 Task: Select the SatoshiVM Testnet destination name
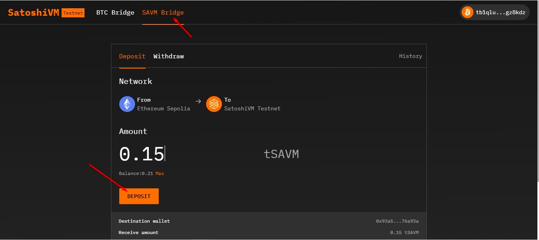[252, 108]
